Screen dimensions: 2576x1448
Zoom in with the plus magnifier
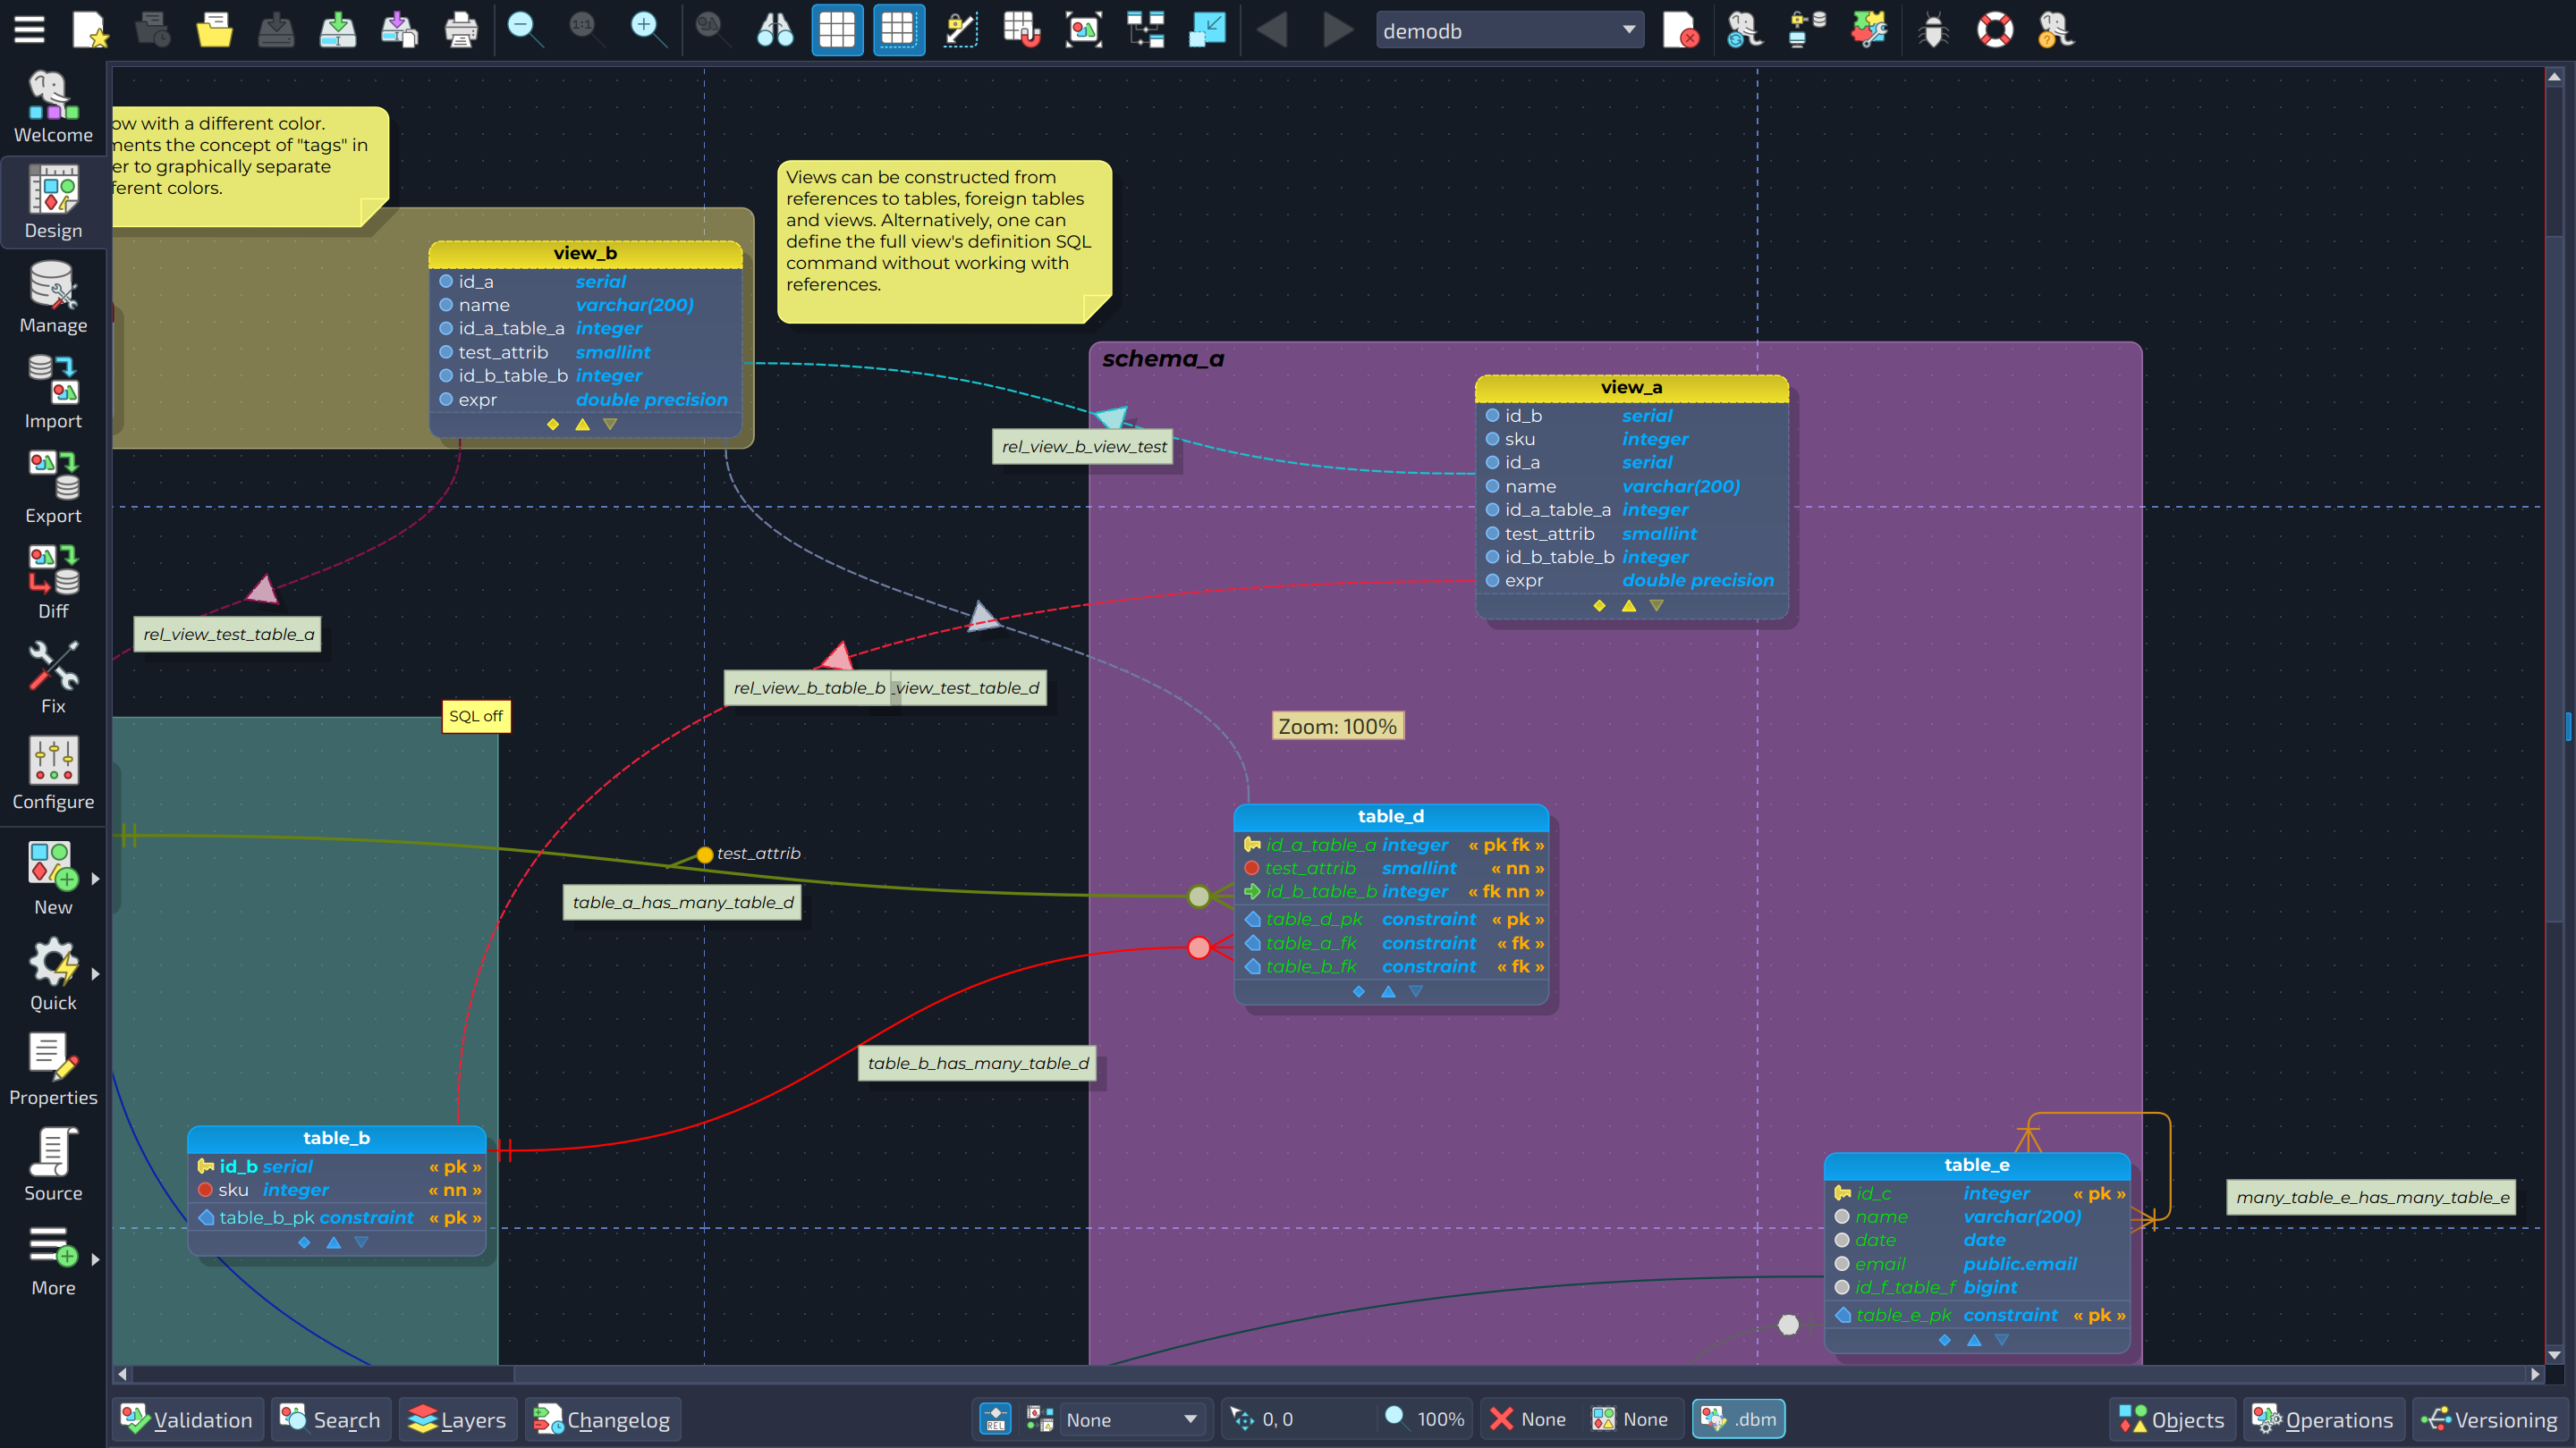pos(648,30)
